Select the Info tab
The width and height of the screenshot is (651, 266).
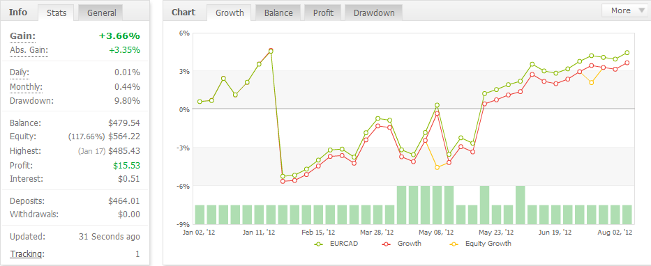[x=18, y=12]
